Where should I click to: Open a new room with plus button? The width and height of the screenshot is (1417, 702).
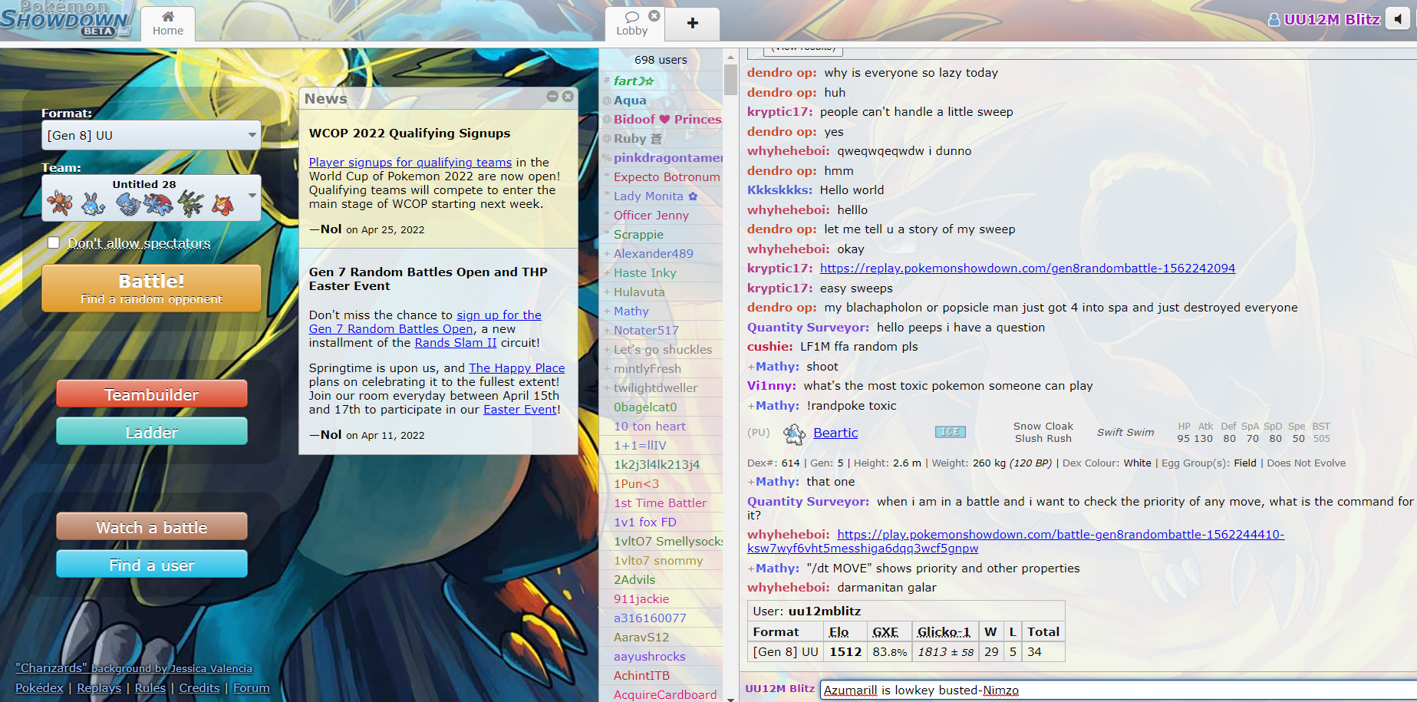(692, 24)
